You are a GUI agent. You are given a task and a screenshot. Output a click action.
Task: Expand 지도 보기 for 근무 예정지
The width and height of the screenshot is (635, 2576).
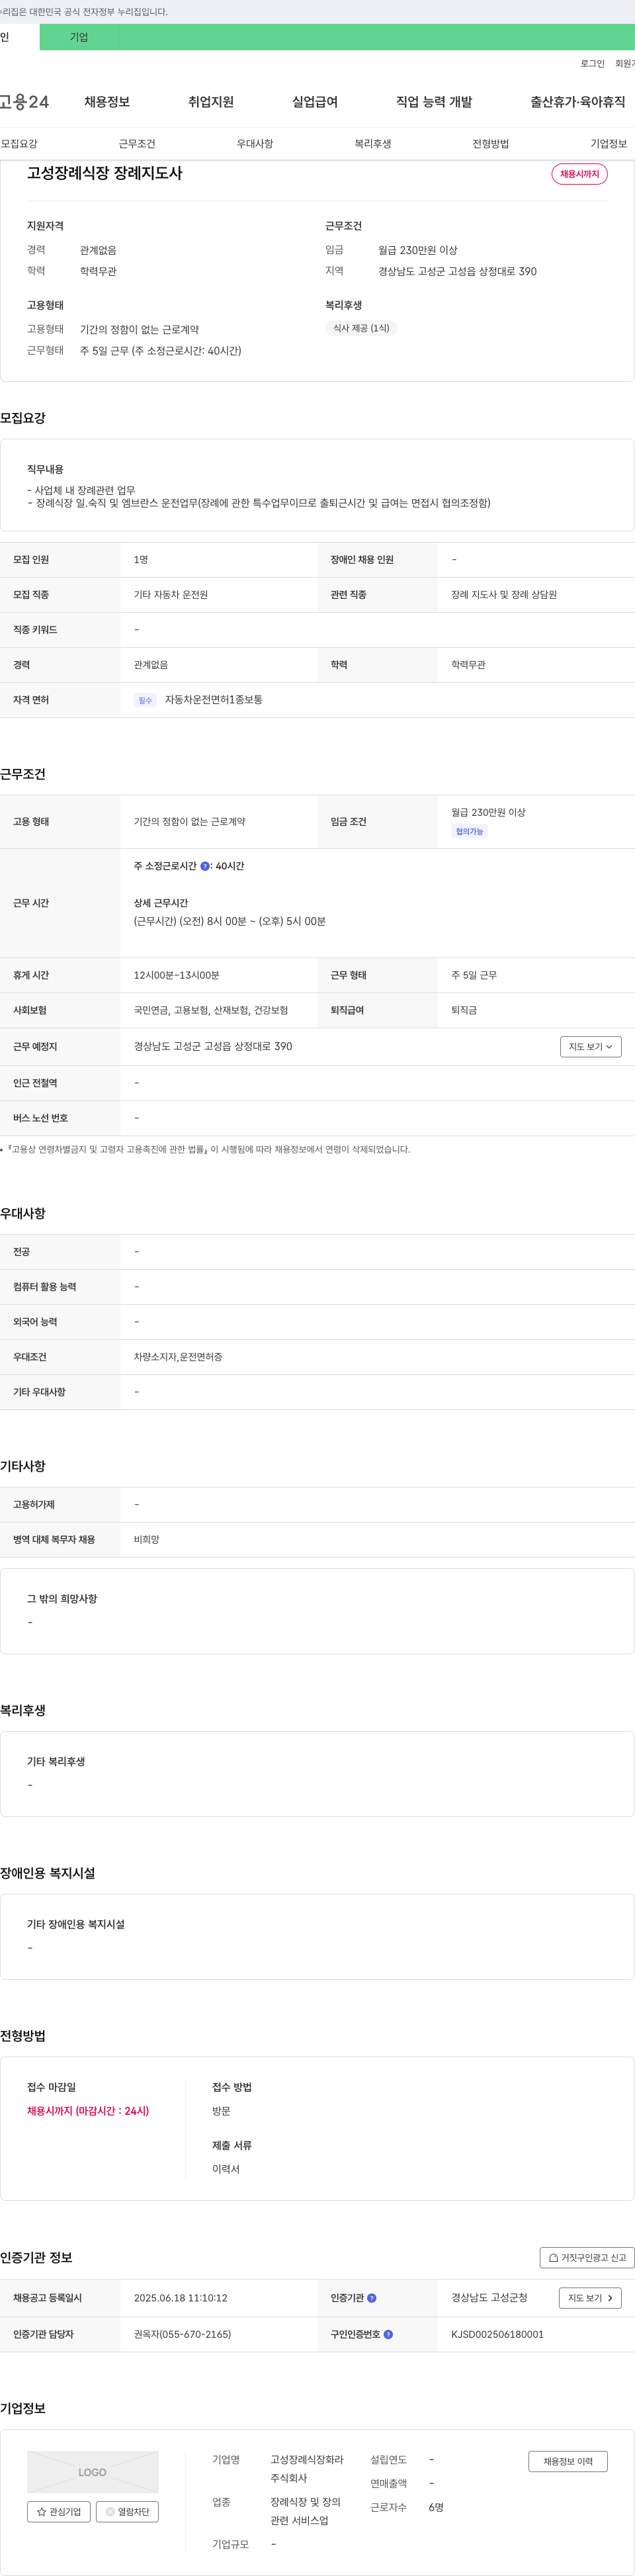pos(591,1046)
